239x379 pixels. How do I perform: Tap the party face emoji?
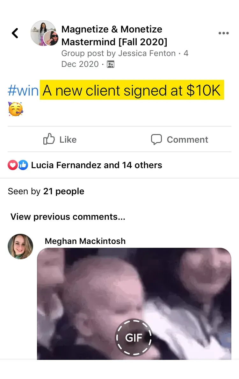(16, 109)
